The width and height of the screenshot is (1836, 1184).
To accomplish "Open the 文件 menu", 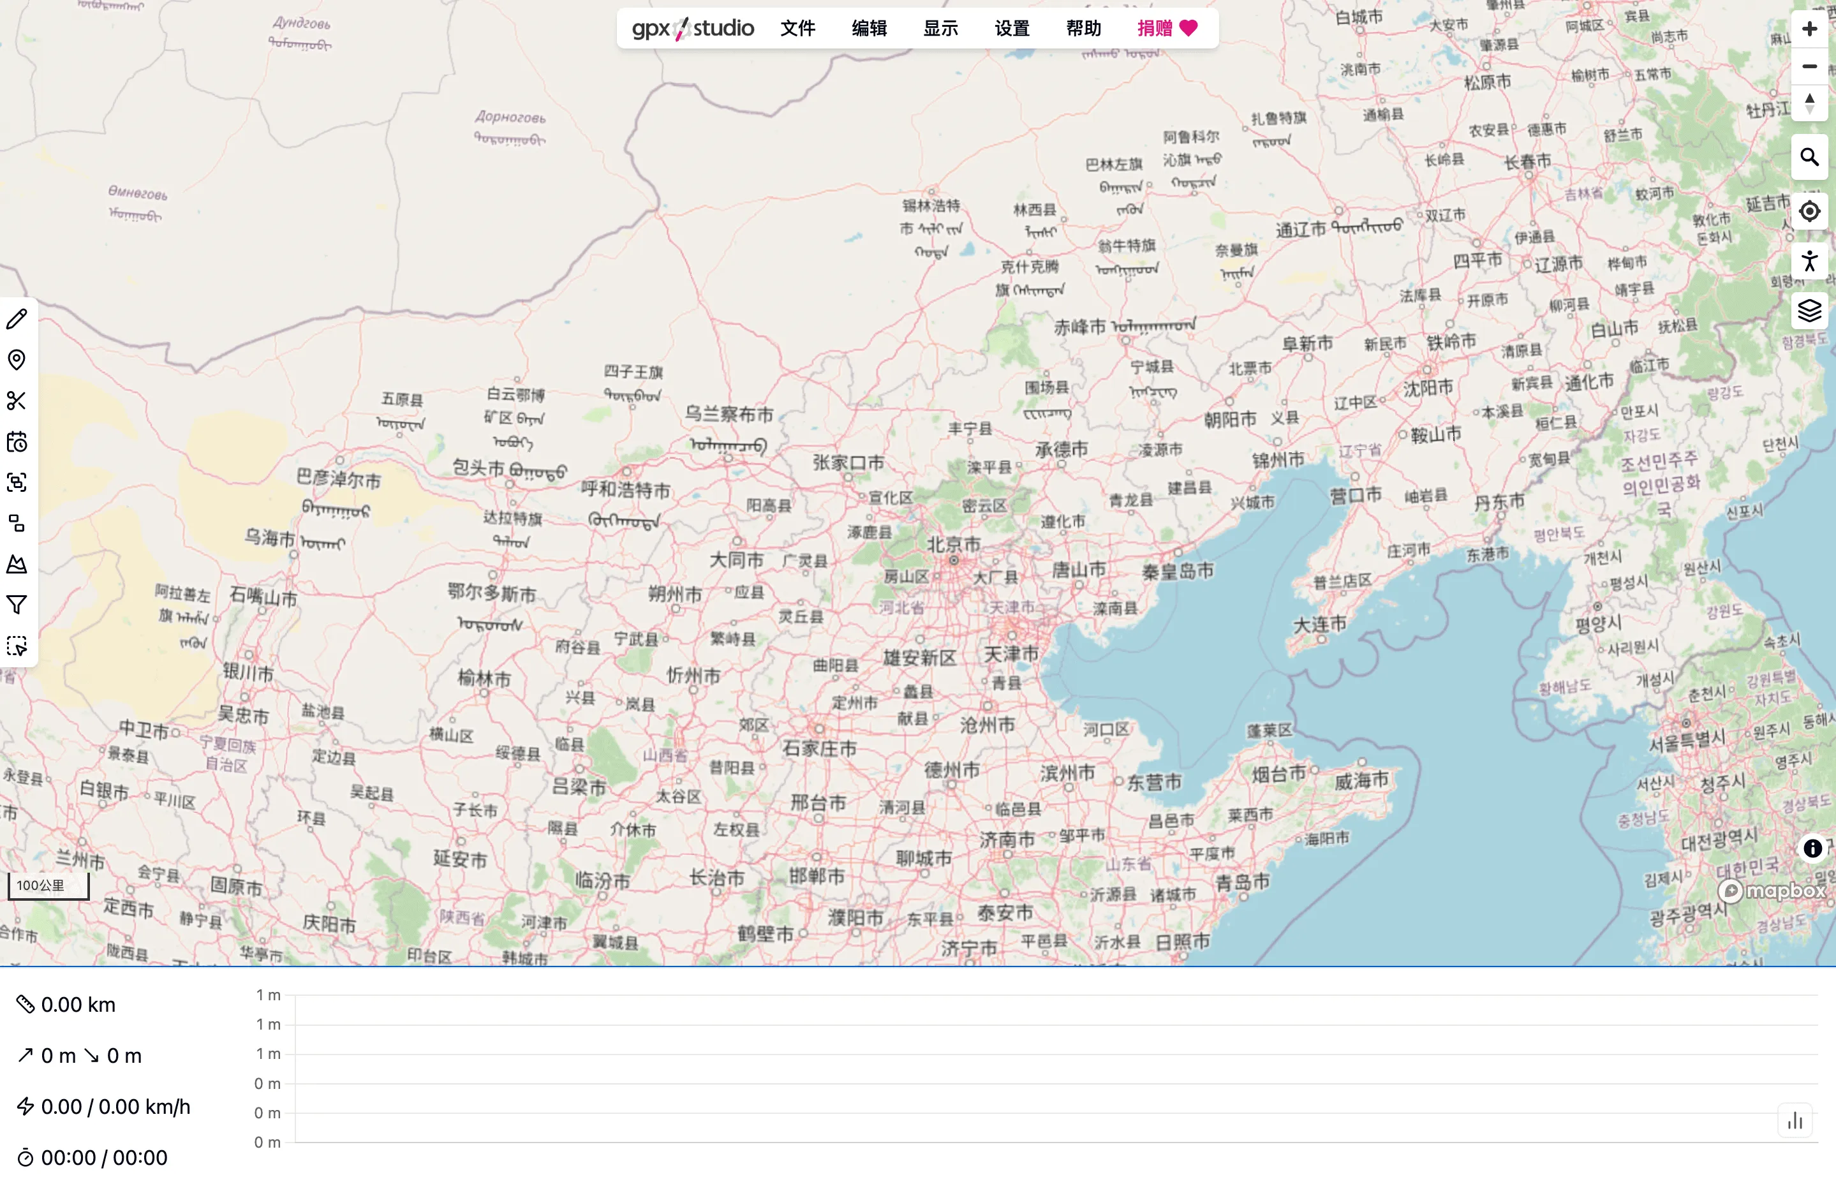I will 797,29.
